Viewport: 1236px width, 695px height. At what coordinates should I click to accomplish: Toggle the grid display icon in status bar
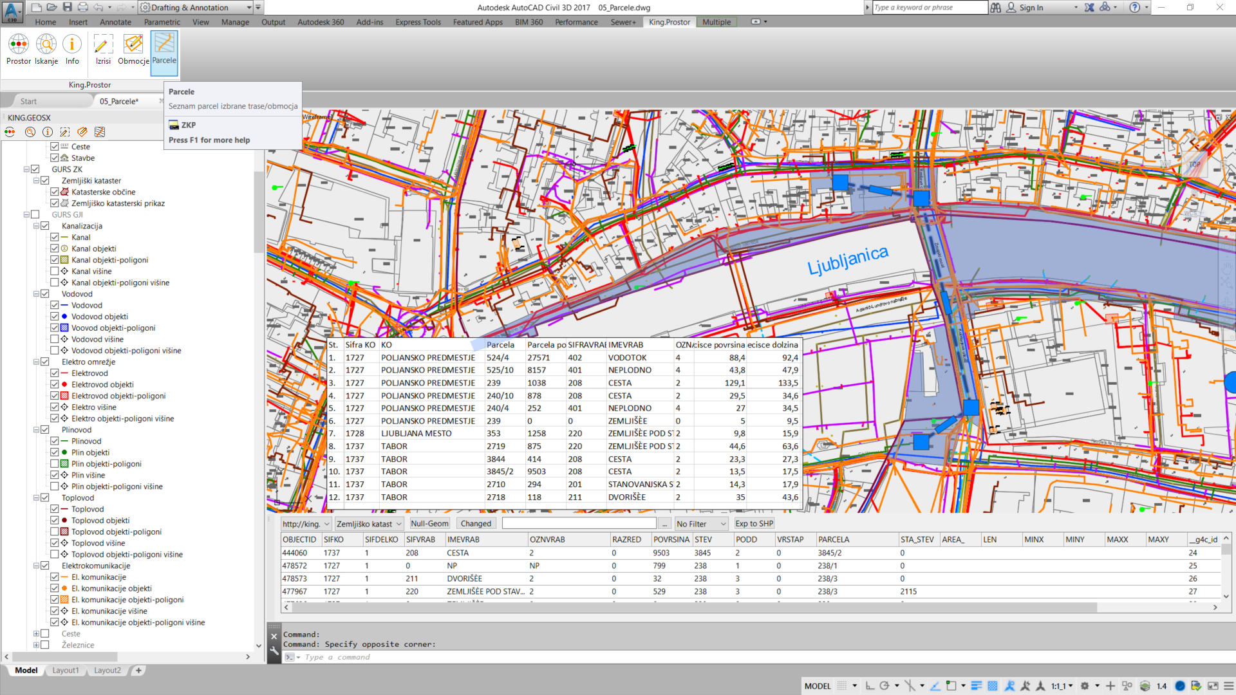tap(842, 686)
